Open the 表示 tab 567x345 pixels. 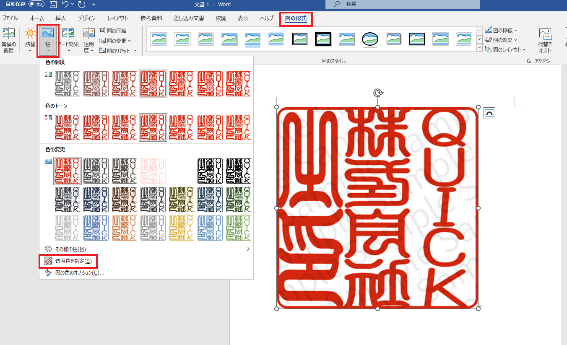point(243,18)
